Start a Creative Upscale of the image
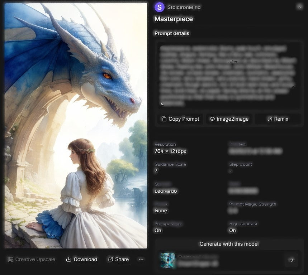 coord(31,259)
